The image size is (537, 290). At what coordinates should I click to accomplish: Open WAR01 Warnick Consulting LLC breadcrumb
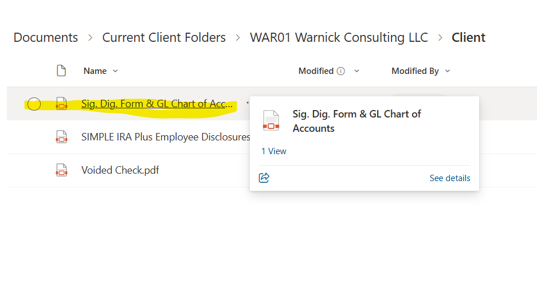point(339,38)
